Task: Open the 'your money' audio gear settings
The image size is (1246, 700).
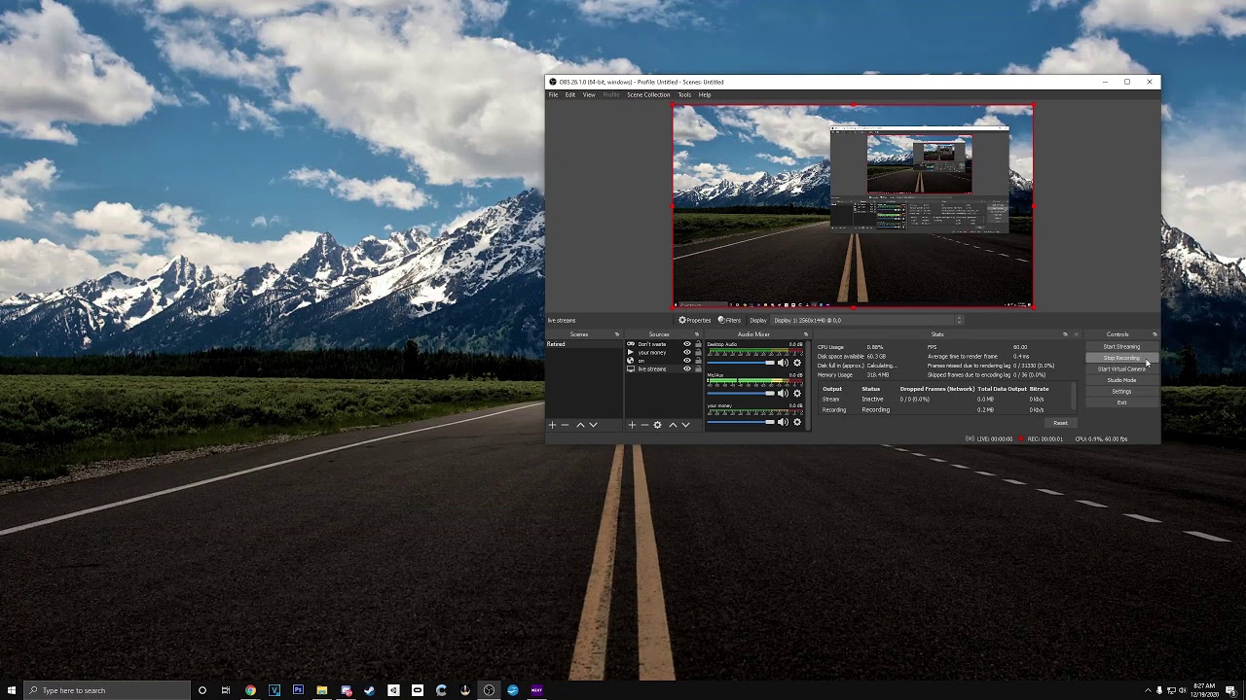Action: point(797,422)
